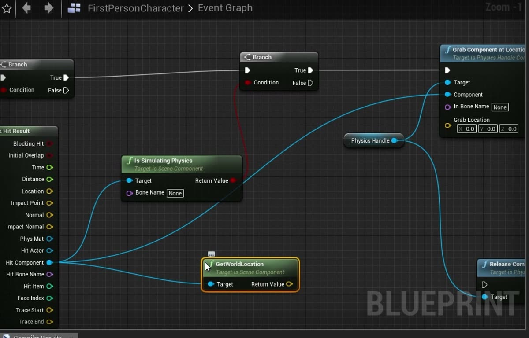
Task: Edit the Grab Location X value
Action: (x=466, y=129)
